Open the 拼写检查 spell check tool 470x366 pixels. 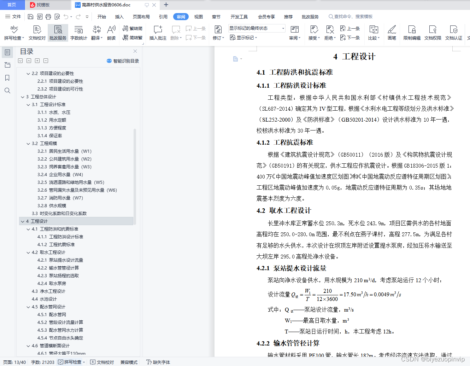(x=14, y=33)
